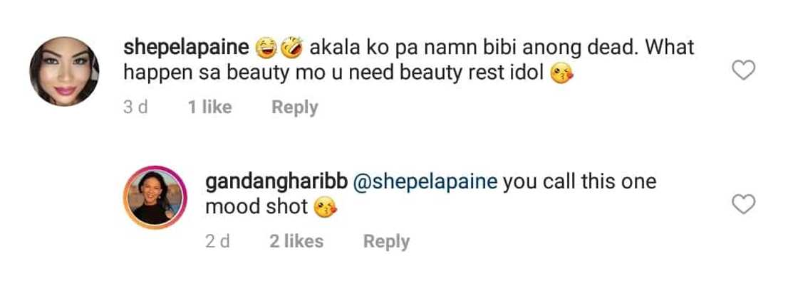This screenshot has height=293, width=798.
Task: Click the "3 d" timestamp
Action: pyautogui.click(x=136, y=107)
